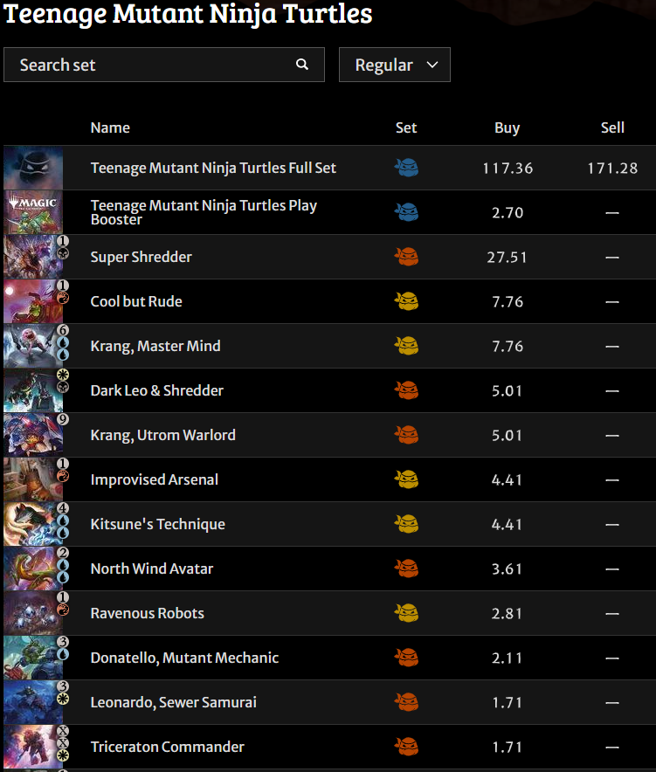Click the set icon for Dark Leo & Shredder

(406, 390)
